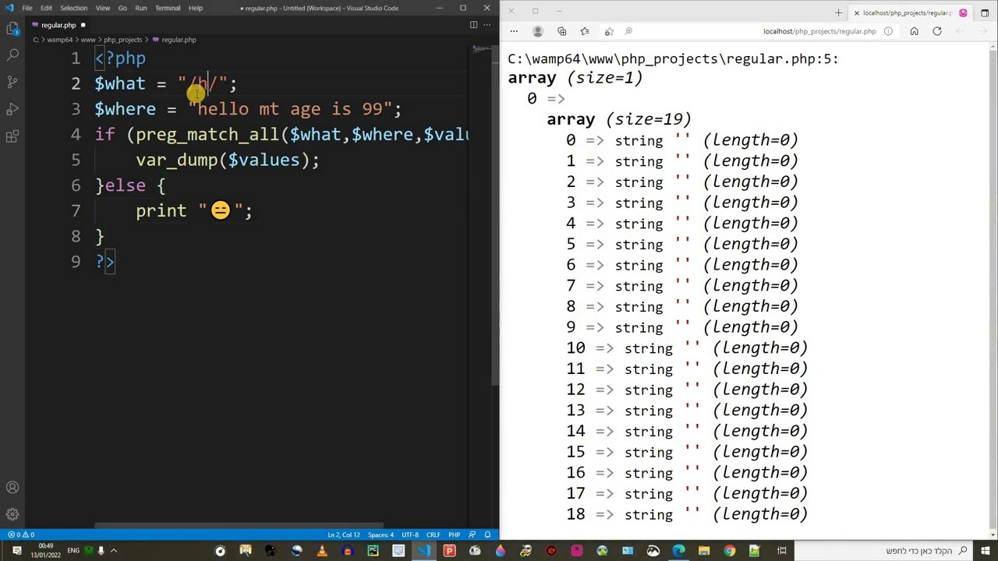
Task: Open the Terminal menu
Action: point(168,8)
